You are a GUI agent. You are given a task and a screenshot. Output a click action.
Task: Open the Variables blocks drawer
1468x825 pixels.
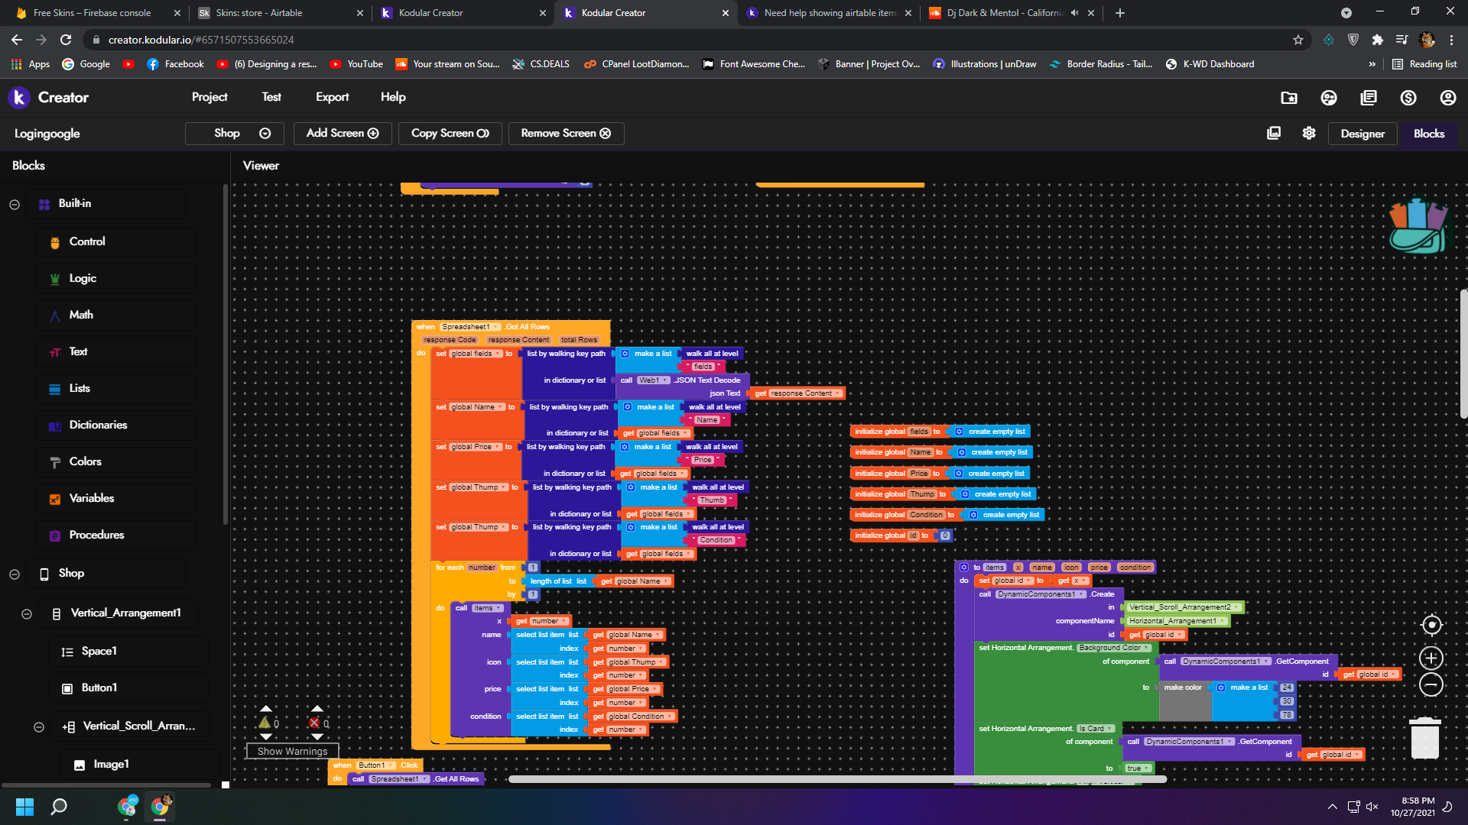(x=92, y=498)
